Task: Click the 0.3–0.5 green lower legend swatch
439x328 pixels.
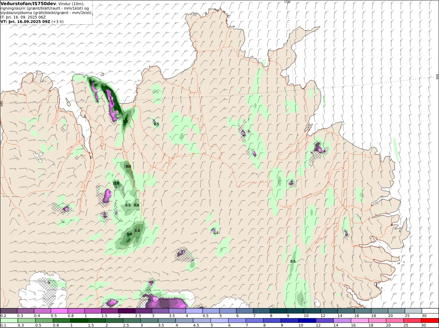Action: [x=26, y=320]
